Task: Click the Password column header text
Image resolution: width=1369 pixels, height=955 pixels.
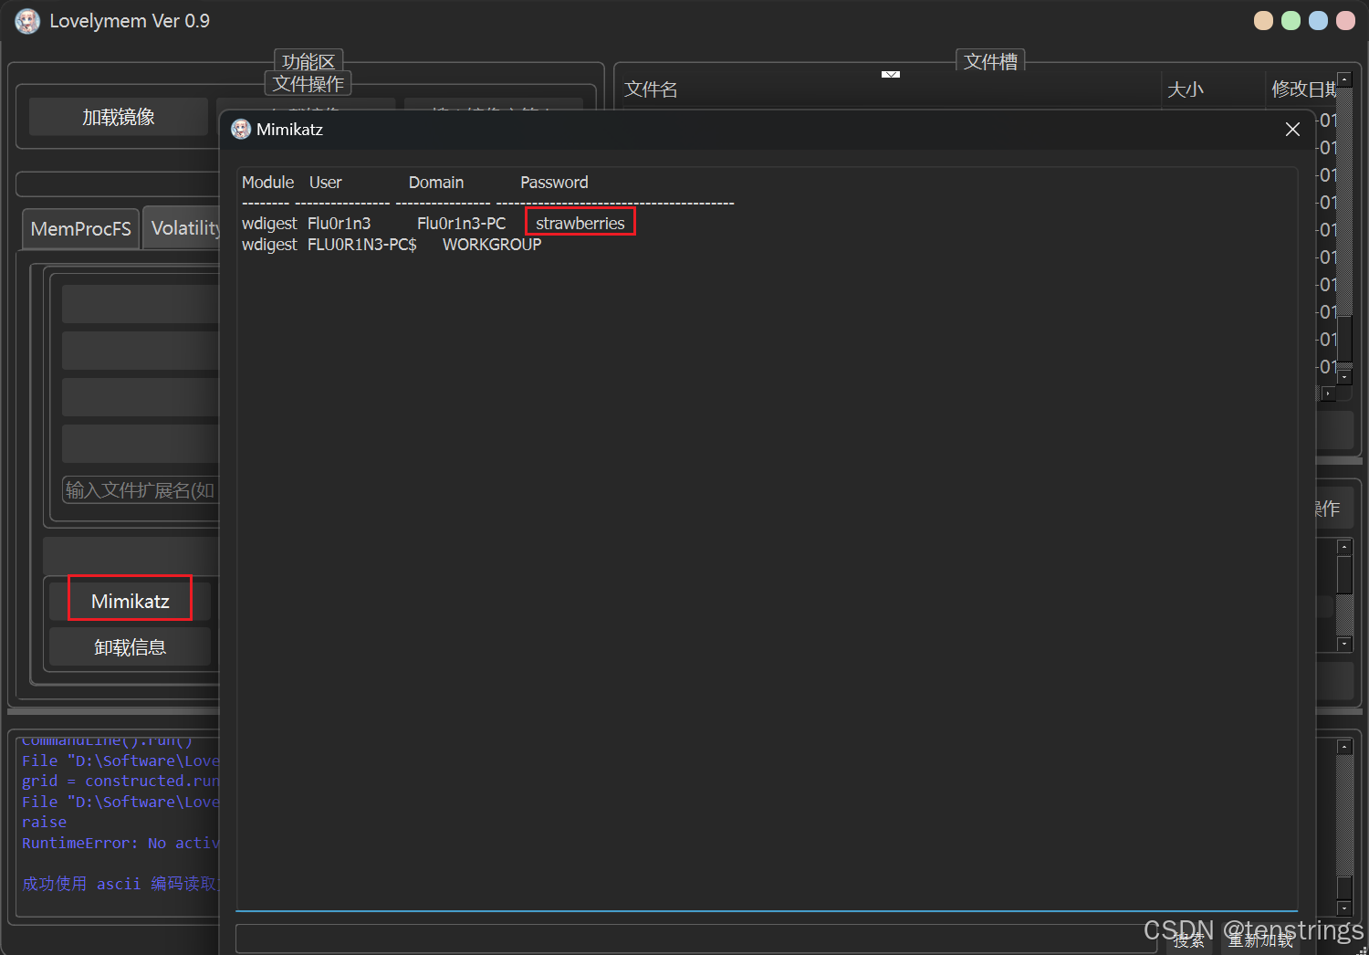Action: click(554, 183)
